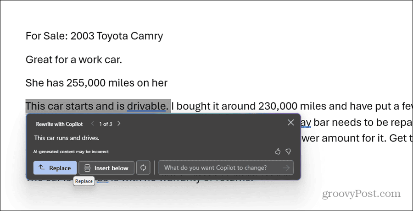Click the suggested text 'This car runs and drives.'
The width and height of the screenshot is (413, 211).
tap(67, 138)
